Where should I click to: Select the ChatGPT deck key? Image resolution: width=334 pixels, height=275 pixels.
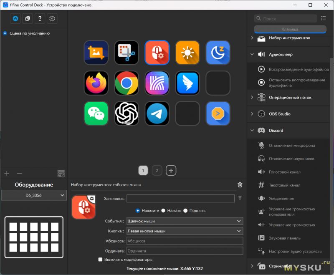[127, 114]
